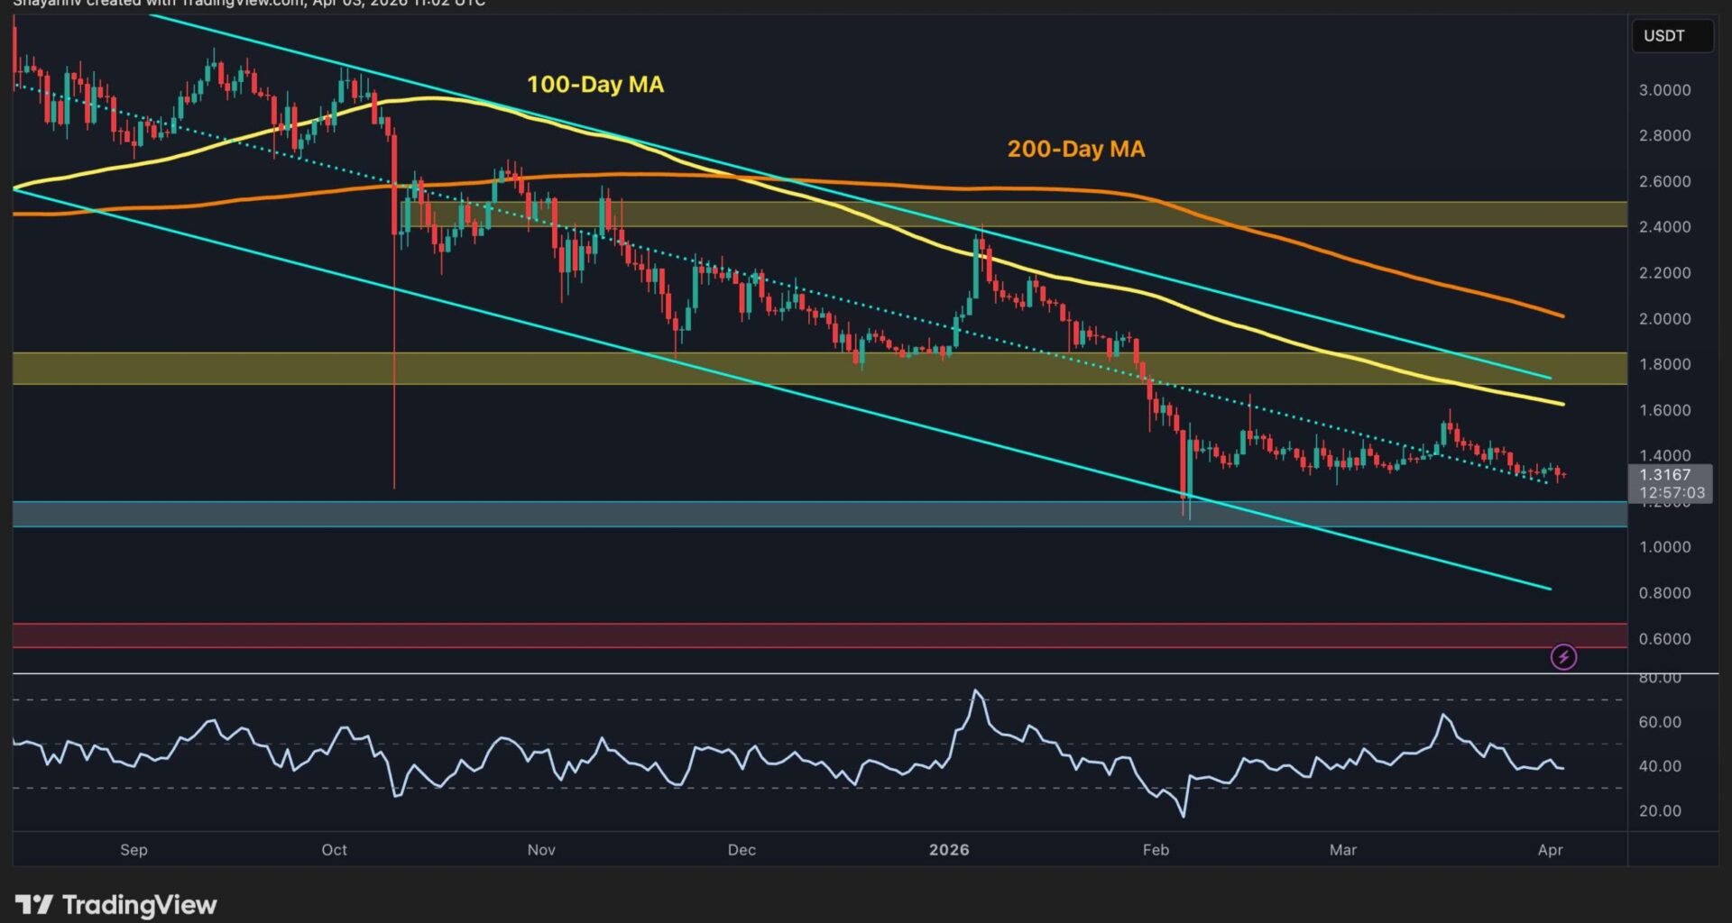Click the purple lightning bolt icon
Image resolution: width=1732 pixels, height=923 pixels.
(x=1563, y=657)
